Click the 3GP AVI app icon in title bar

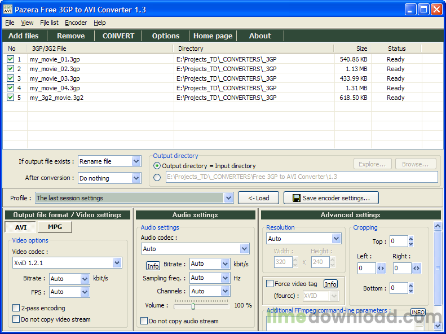[8, 9]
